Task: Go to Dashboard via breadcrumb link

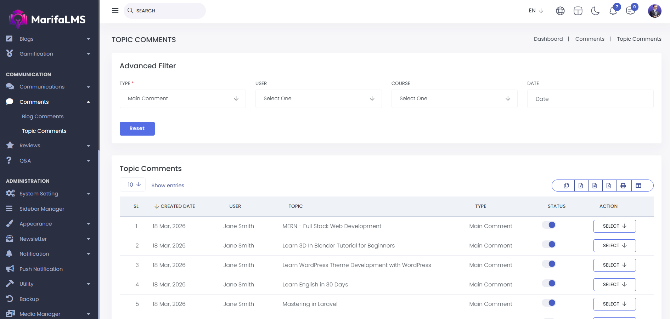Action: click(548, 39)
